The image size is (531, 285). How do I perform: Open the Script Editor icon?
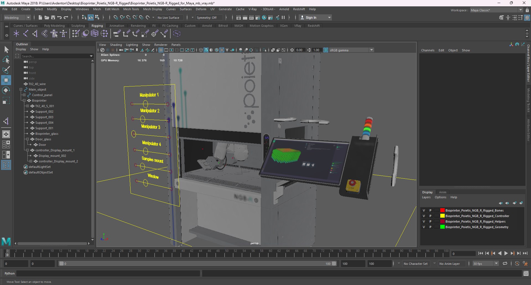(526, 273)
